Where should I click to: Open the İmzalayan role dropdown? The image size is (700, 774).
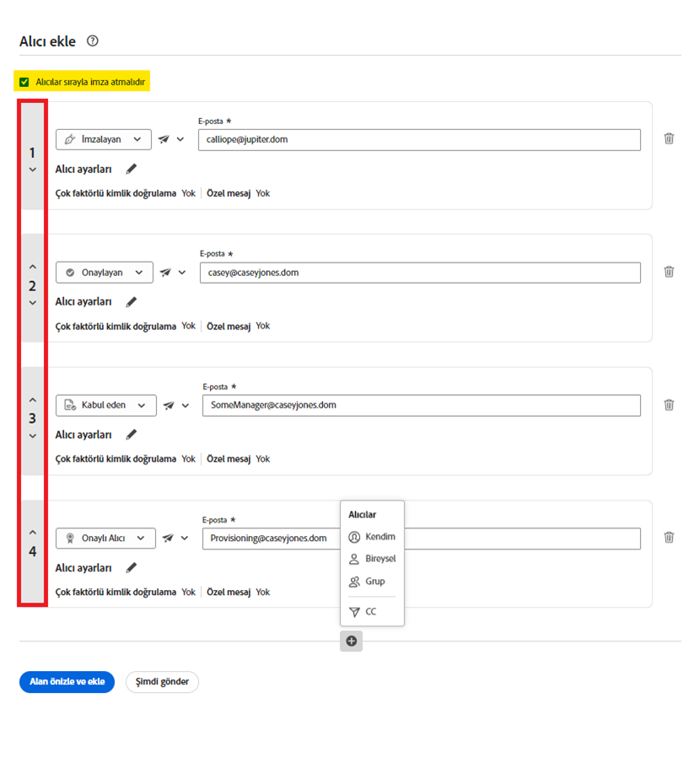[x=104, y=139]
